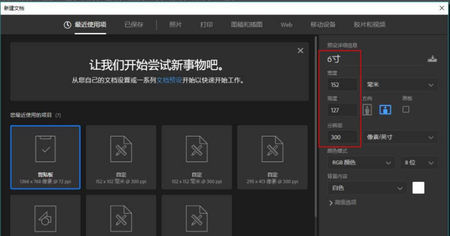Click the clock icon beside 最近使用项
The image size is (450, 236).
67,25
